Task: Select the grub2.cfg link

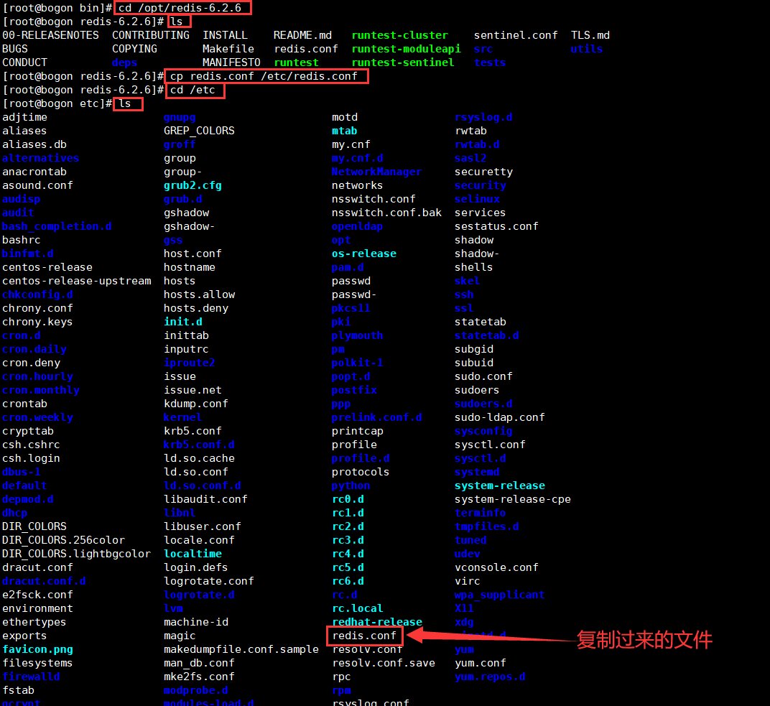Action: click(x=192, y=185)
